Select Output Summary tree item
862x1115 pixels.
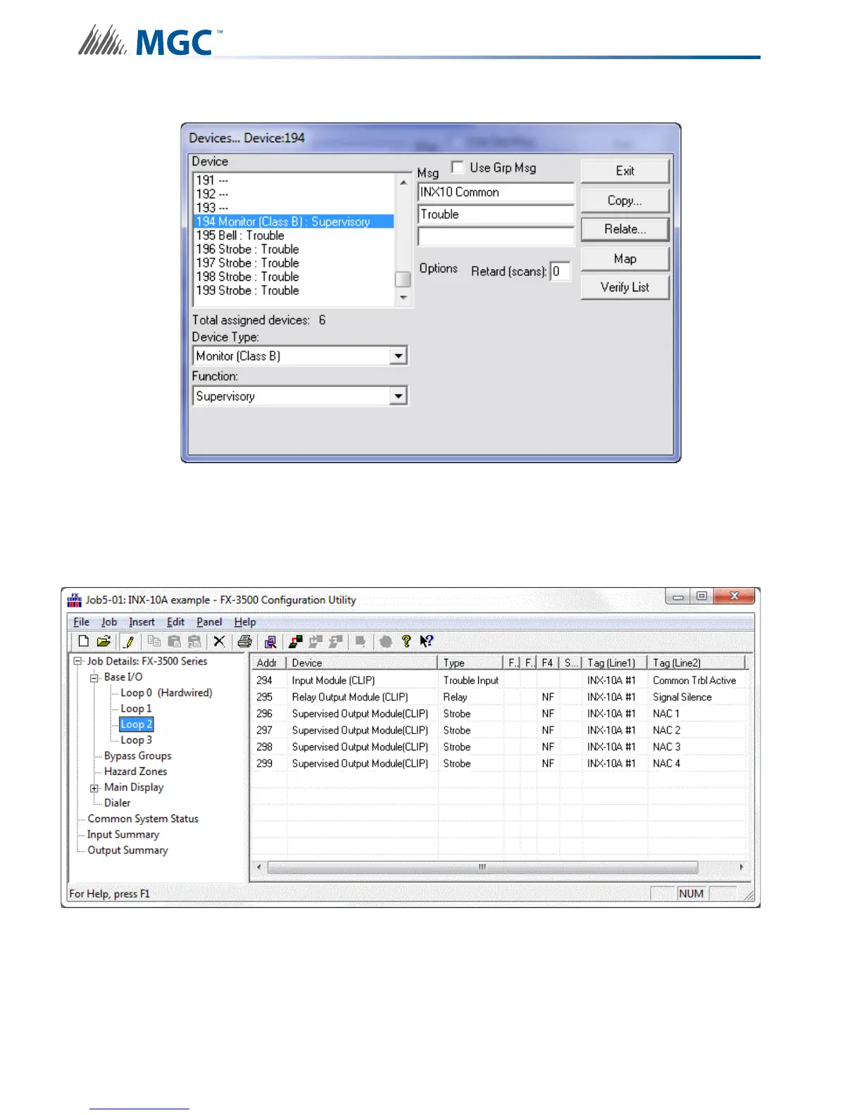tap(127, 850)
